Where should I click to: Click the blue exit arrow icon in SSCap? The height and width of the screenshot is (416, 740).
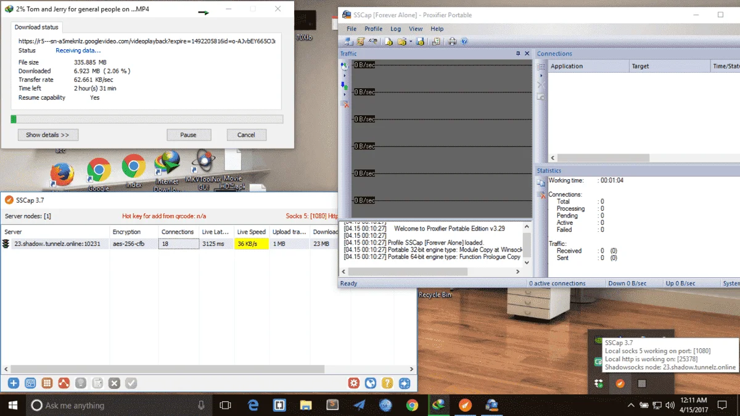[x=405, y=383]
